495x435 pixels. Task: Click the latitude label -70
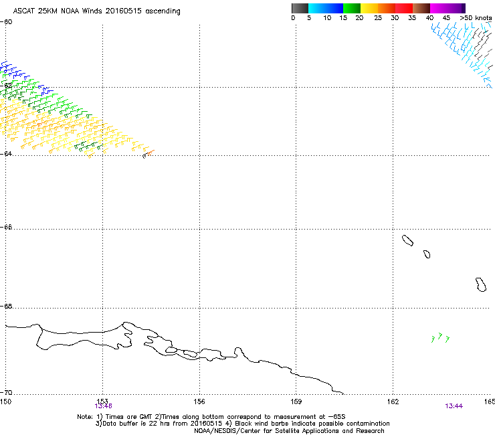6,393
